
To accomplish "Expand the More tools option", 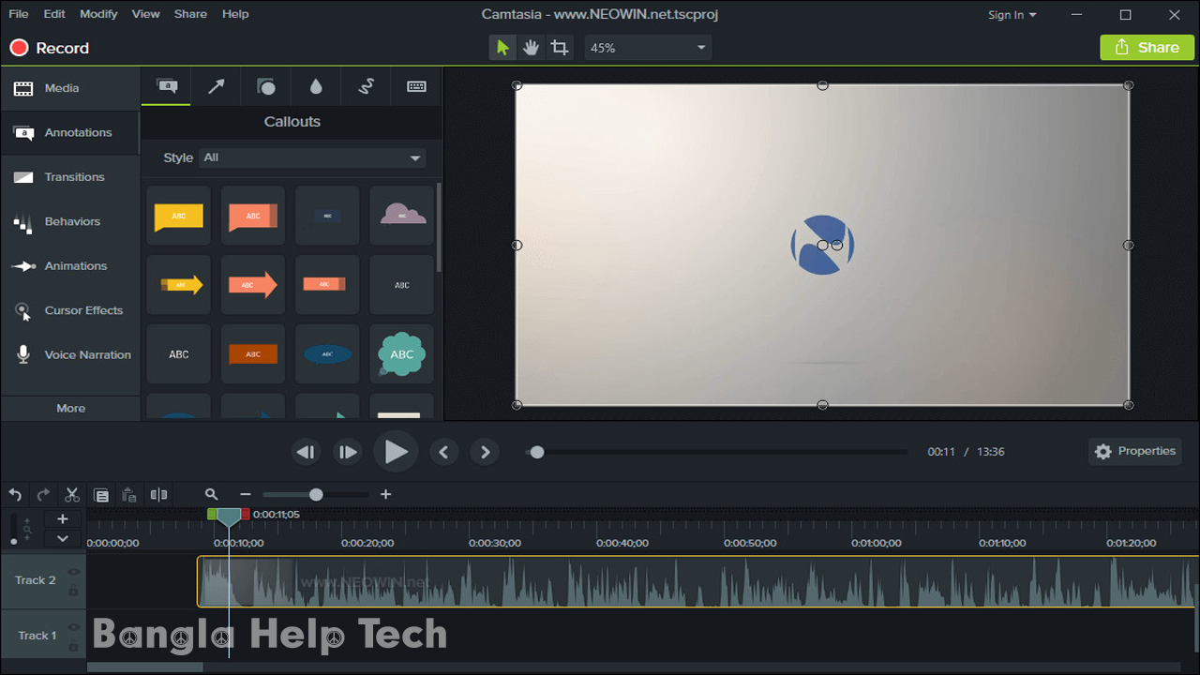I will point(70,408).
